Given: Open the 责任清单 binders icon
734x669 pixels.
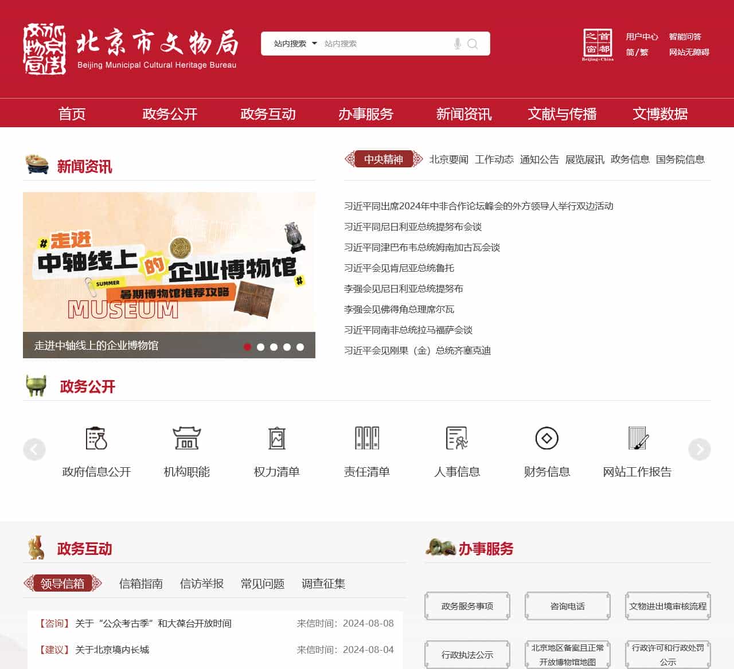Looking at the screenshot, I should (367, 439).
